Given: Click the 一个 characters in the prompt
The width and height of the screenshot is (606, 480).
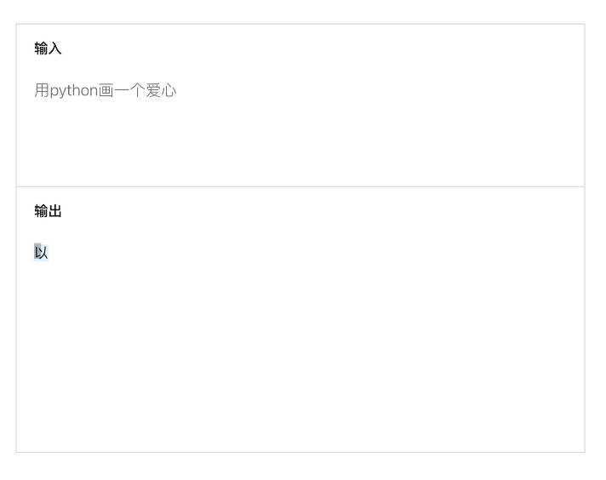Looking at the screenshot, I should [x=129, y=90].
